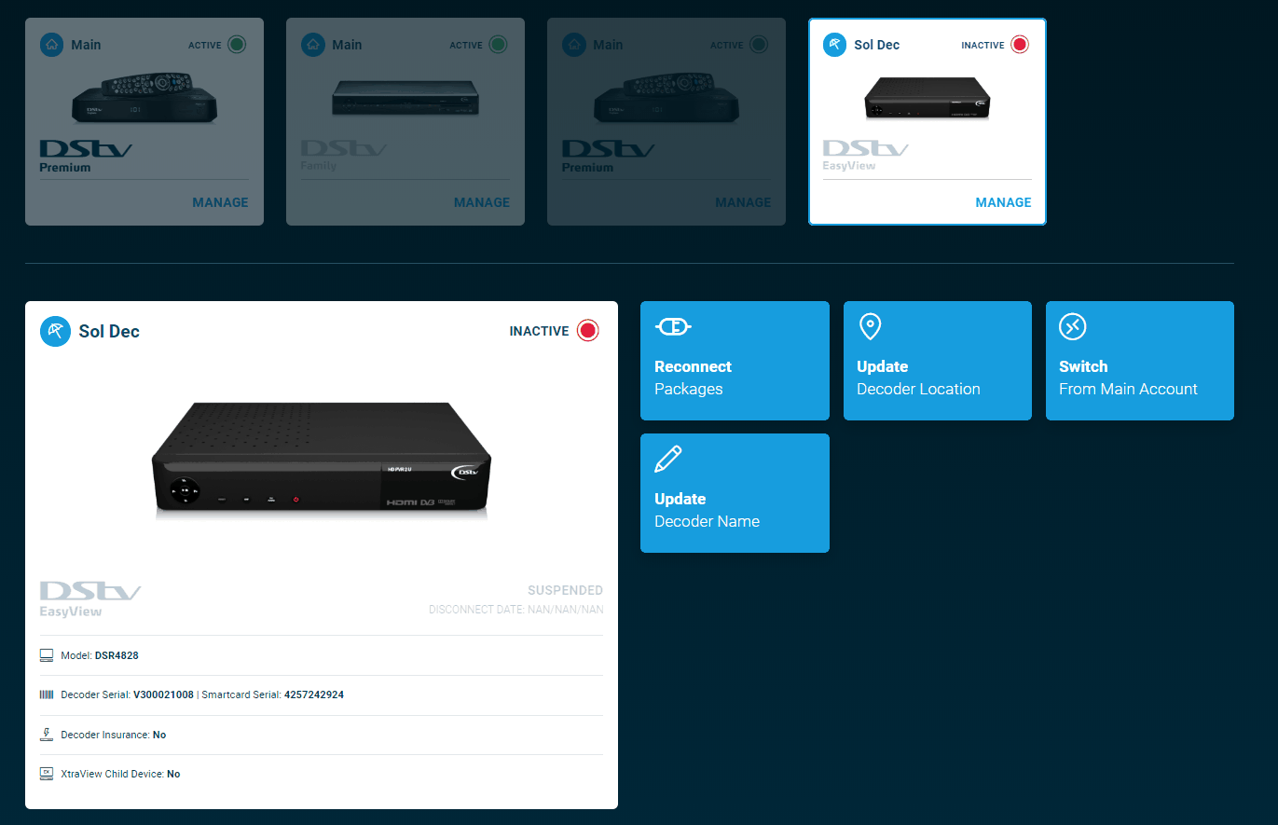Viewport: 1278px width, 825px height.
Task: Select the umbrella icon on Sol Dec card
Action: [x=834, y=44]
